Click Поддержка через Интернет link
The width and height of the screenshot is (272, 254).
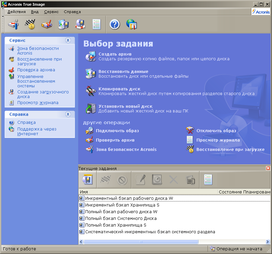[x=37, y=131]
